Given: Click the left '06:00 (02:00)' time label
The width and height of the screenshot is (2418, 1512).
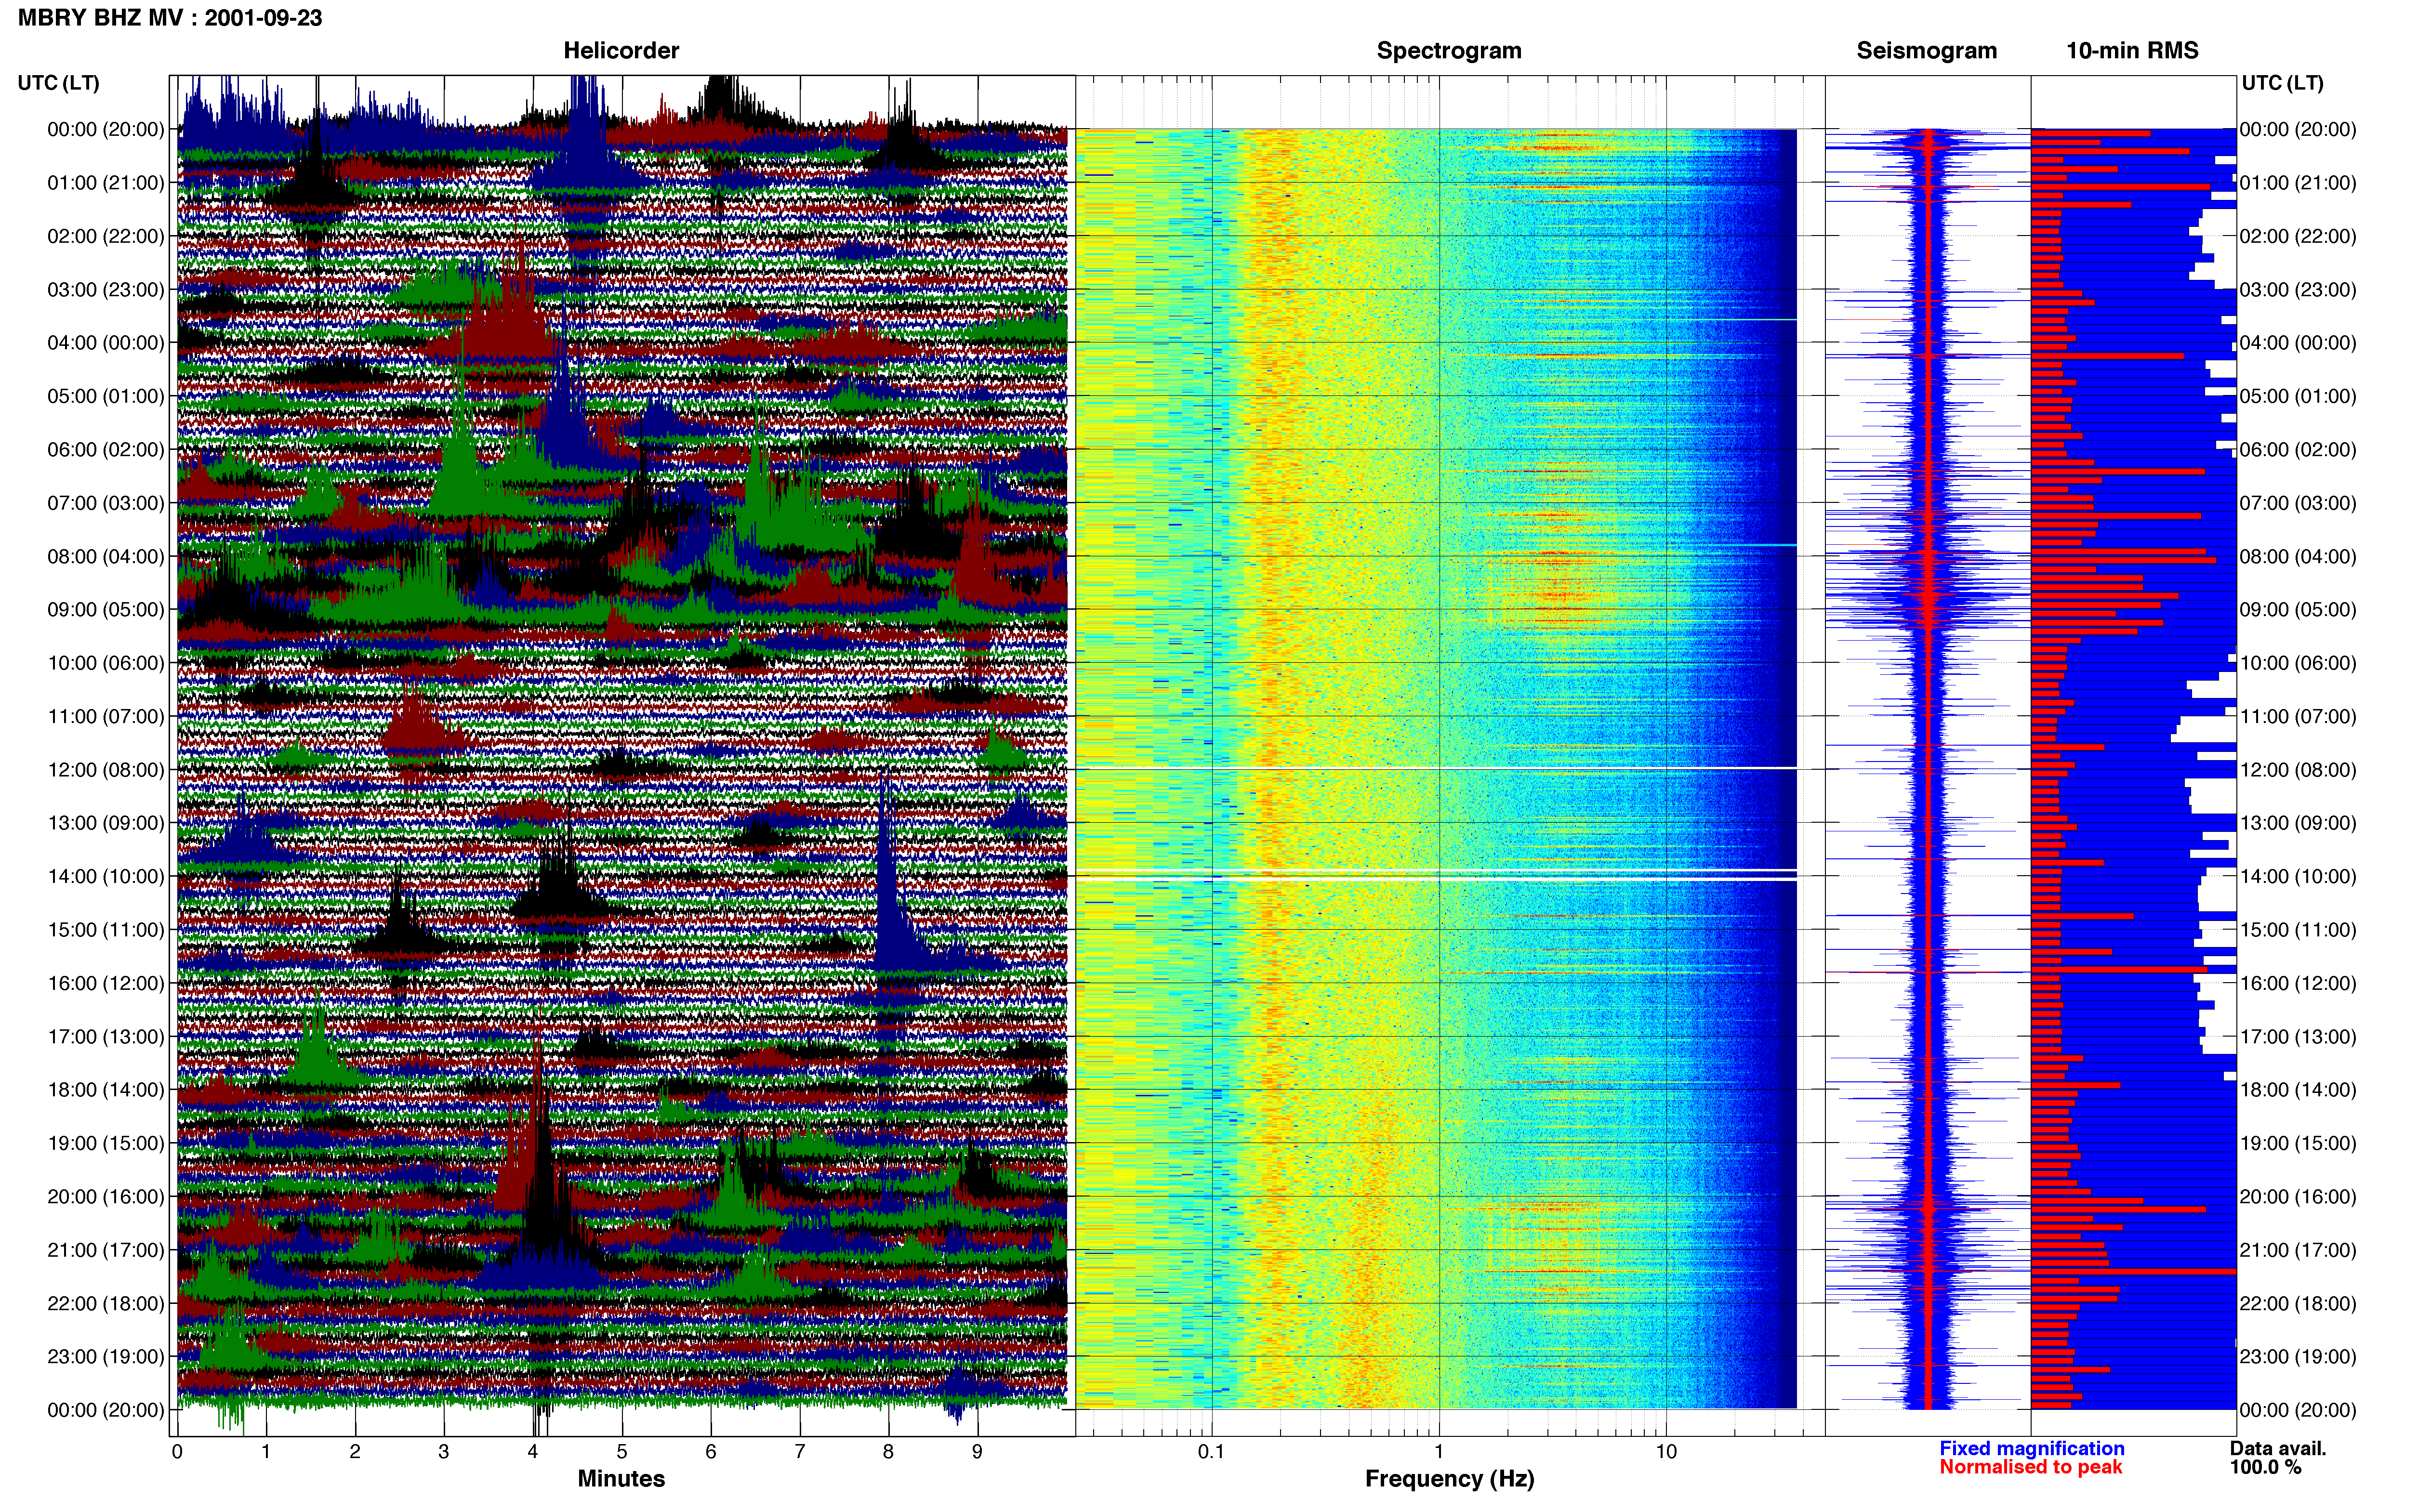Looking at the screenshot, I should [106, 449].
